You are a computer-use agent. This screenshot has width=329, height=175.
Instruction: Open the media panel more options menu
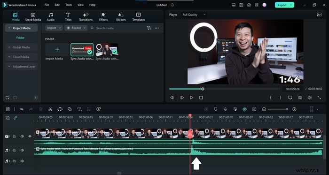coord(157,28)
